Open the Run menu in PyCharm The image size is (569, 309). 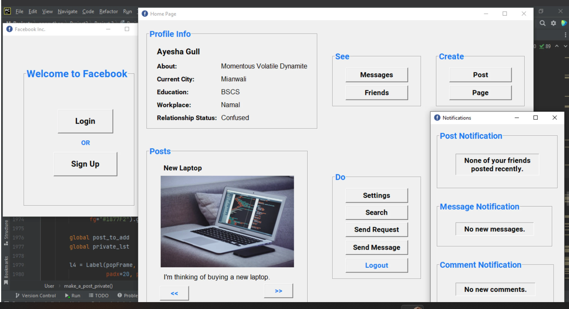pyautogui.click(x=128, y=11)
